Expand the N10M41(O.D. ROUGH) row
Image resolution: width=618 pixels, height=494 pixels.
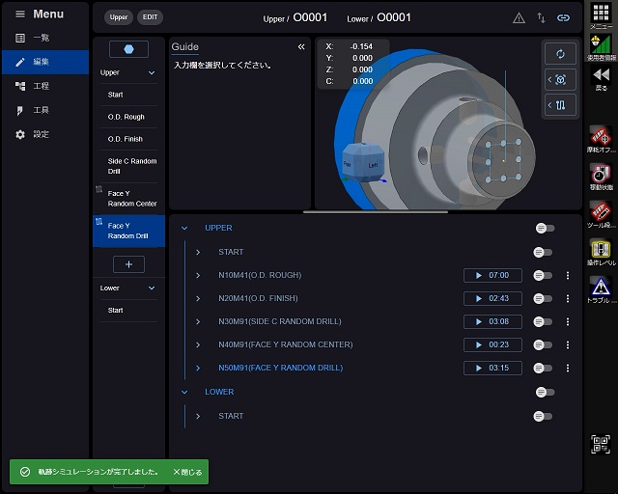(198, 275)
